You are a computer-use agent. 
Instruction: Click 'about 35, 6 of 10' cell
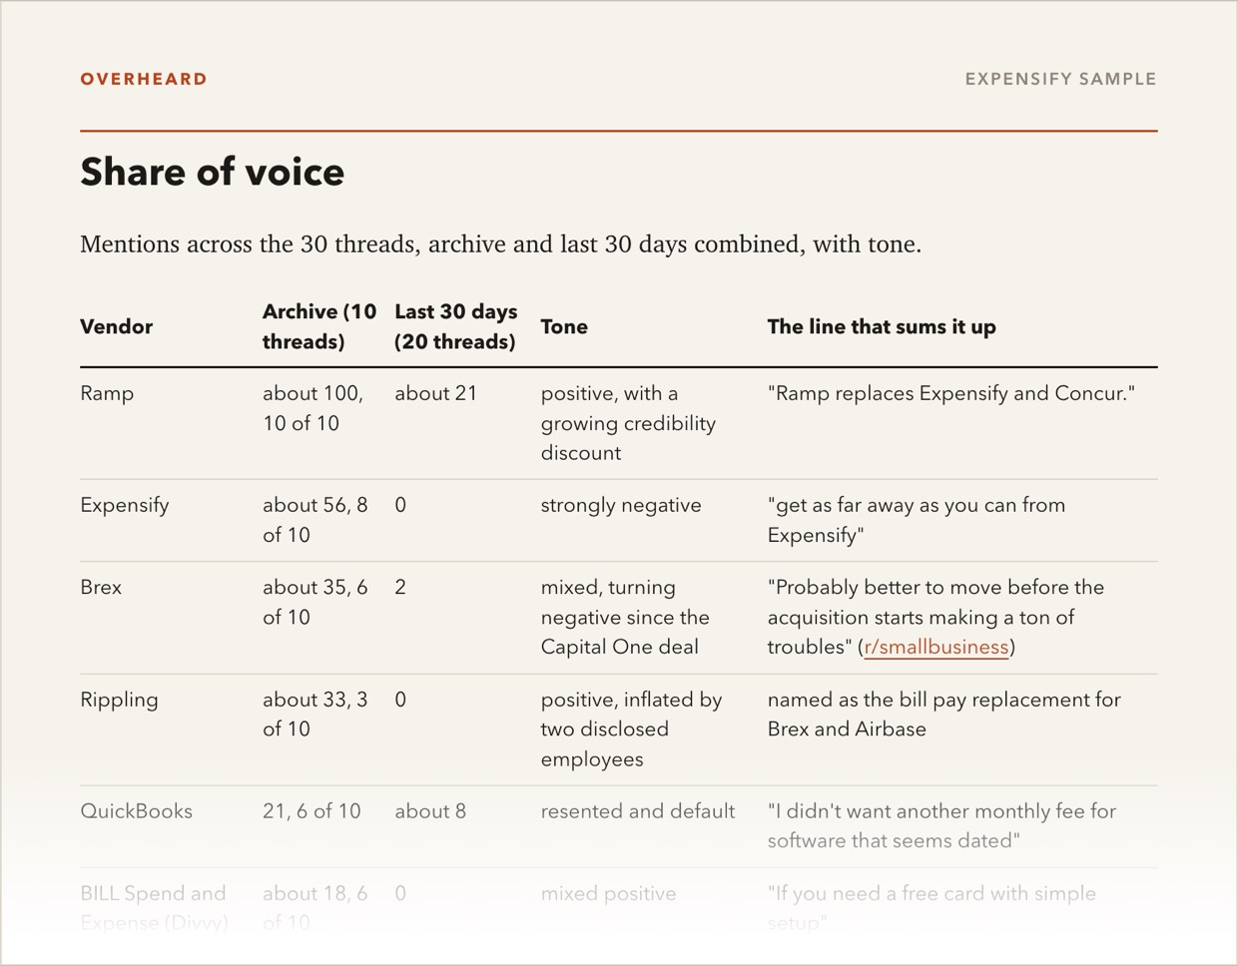(315, 602)
